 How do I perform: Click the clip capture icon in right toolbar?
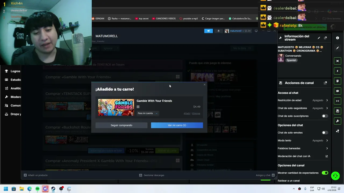[338, 61]
